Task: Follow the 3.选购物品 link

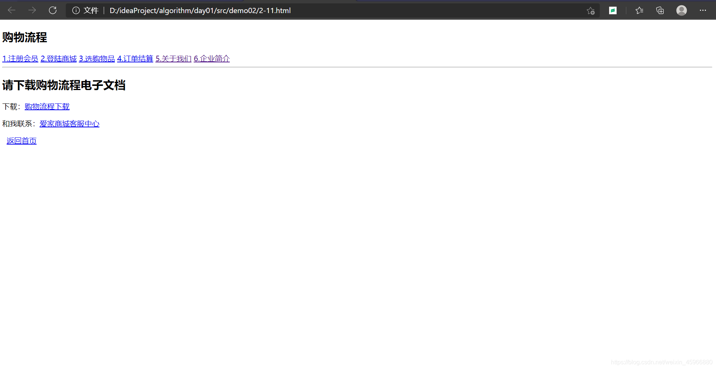Action: pyautogui.click(x=97, y=59)
